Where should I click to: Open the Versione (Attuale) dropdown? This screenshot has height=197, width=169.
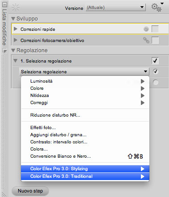point(115,8)
